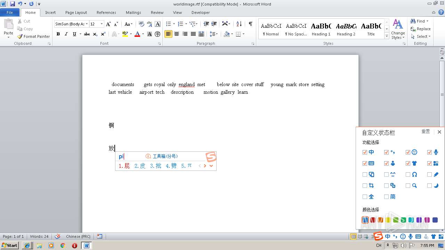The image size is (445, 250).
Task: Select the red skin color swatch
Action: (x=373, y=220)
